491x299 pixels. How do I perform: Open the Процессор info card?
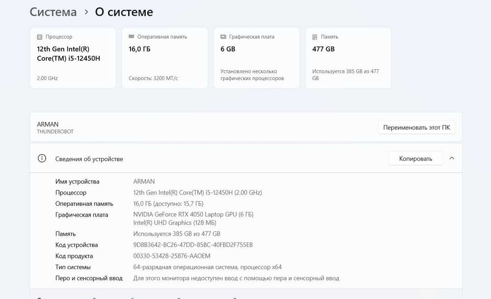(73, 58)
